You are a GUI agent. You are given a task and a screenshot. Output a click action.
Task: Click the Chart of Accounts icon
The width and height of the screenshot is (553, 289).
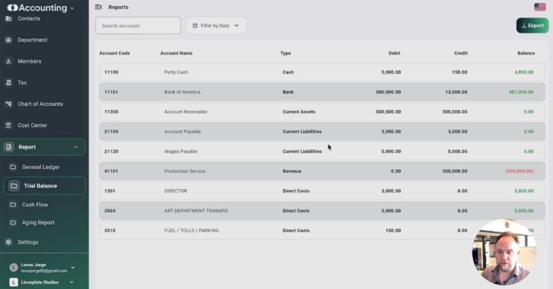tap(8, 104)
